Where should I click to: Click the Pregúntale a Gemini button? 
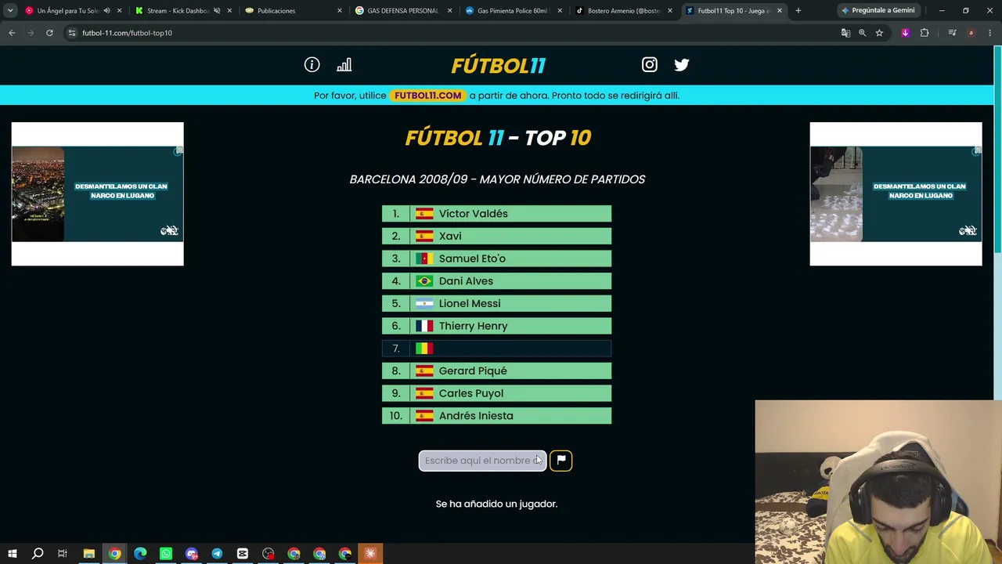pyautogui.click(x=877, y=11)
